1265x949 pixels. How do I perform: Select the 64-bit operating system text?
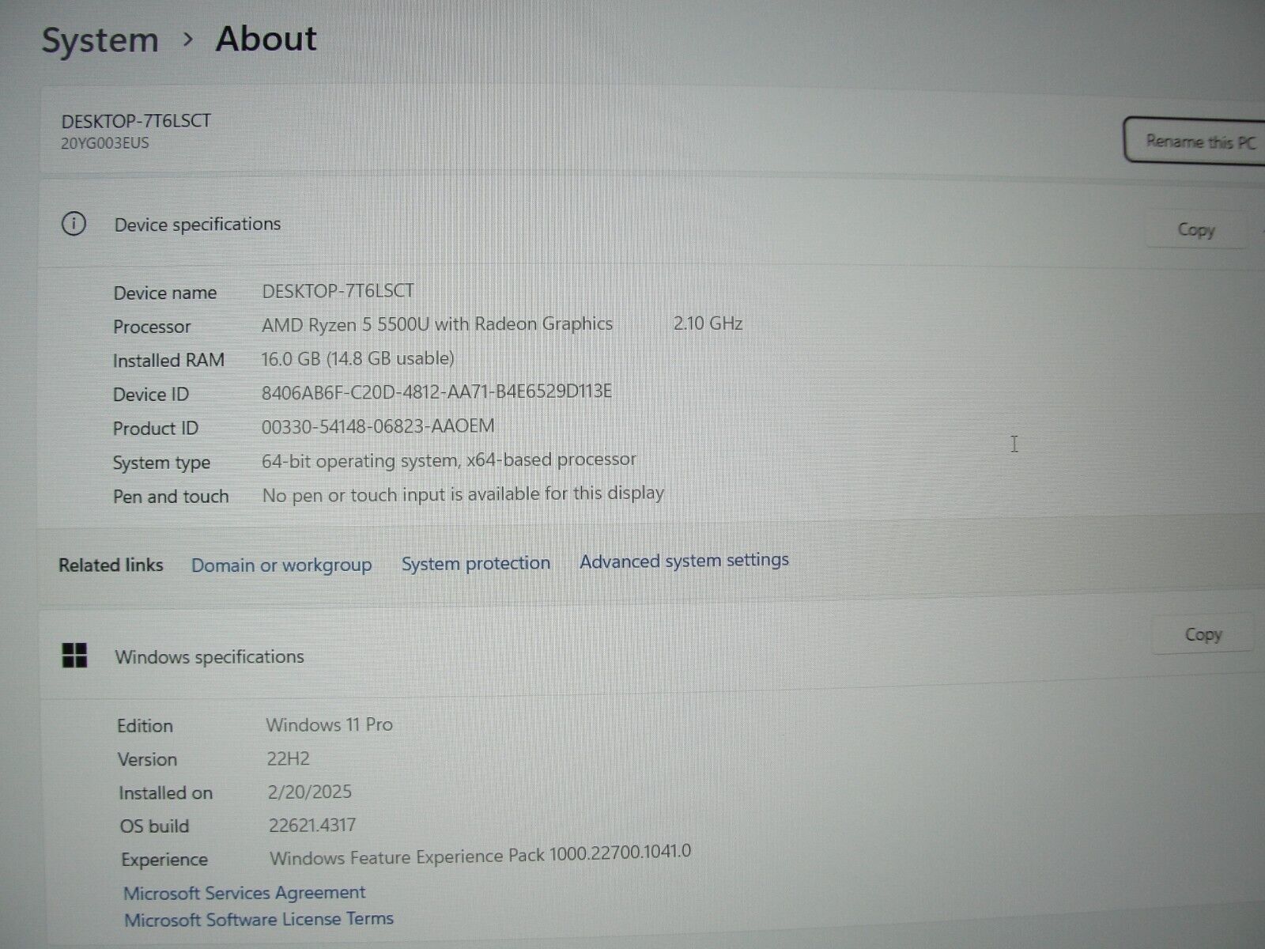coord(448,460)
